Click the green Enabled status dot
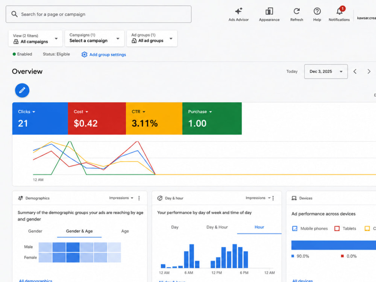376x282 pixels. tap(14, 54)
